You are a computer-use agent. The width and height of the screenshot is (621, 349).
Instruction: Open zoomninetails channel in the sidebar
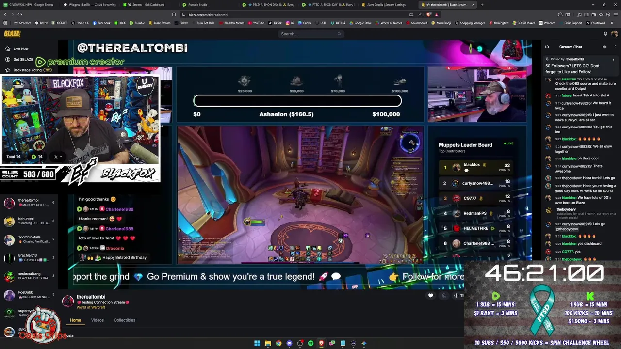pos(28,239)
